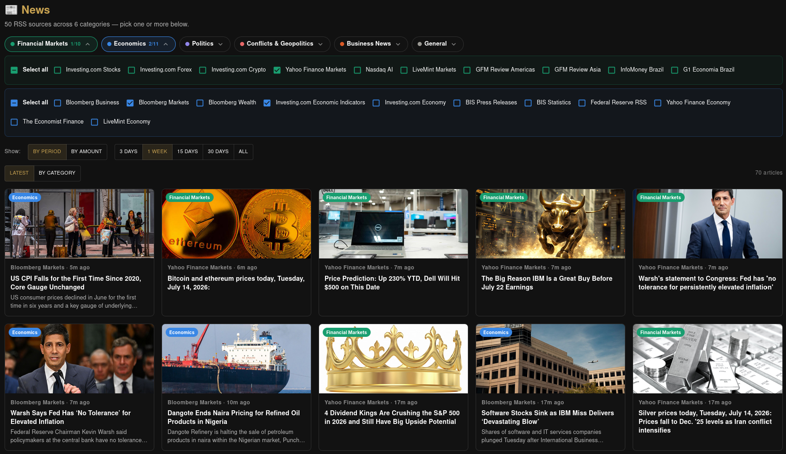786x454 pixels.
Task: Enable the G1 Economia Brazil source
Action: pyautogui.click(x=675, y=70)
